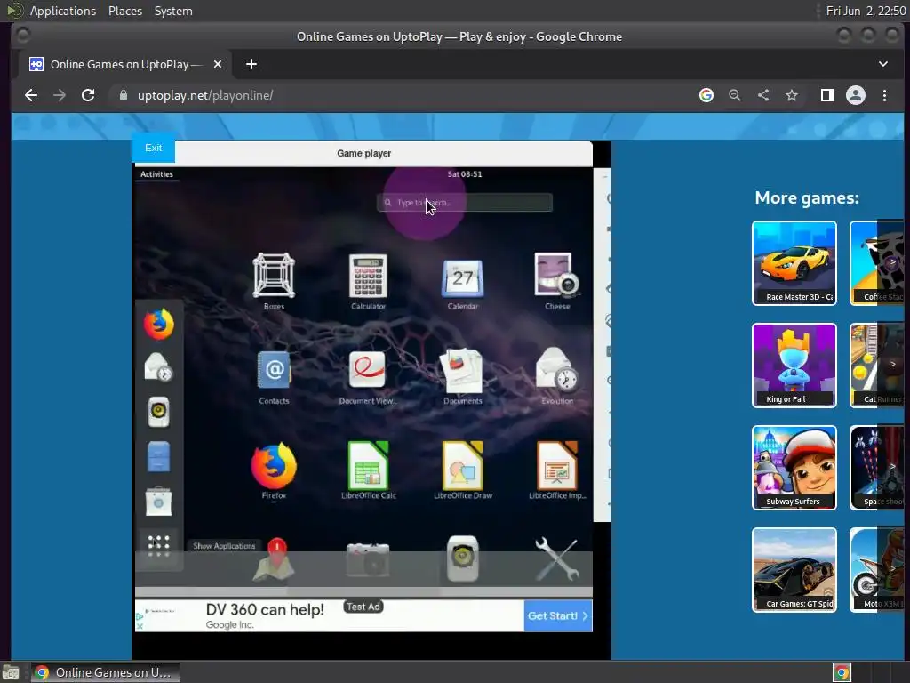This screenshot has width=910, height=683.
Task: Go back in Chrome
Action: coord(31,95)
